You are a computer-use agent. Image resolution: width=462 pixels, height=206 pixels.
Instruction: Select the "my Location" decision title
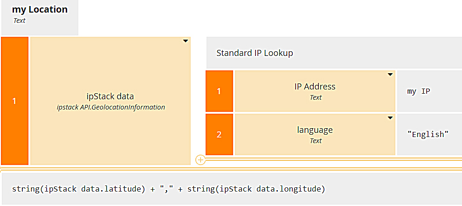40,10
